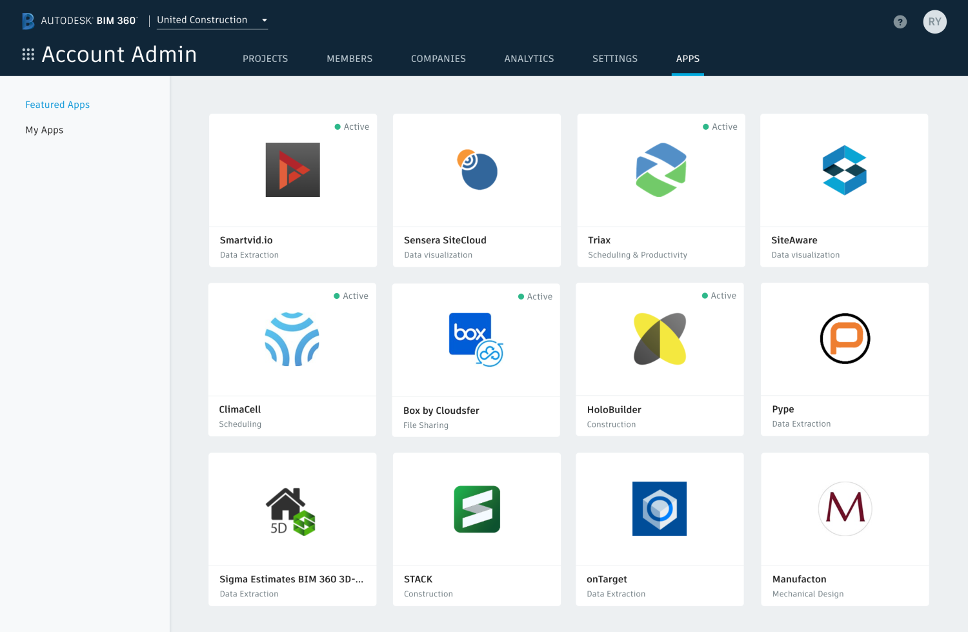Click Data Extraction under onTarget
The height and width of the screenshot is (632, 968).
point(616,594)
